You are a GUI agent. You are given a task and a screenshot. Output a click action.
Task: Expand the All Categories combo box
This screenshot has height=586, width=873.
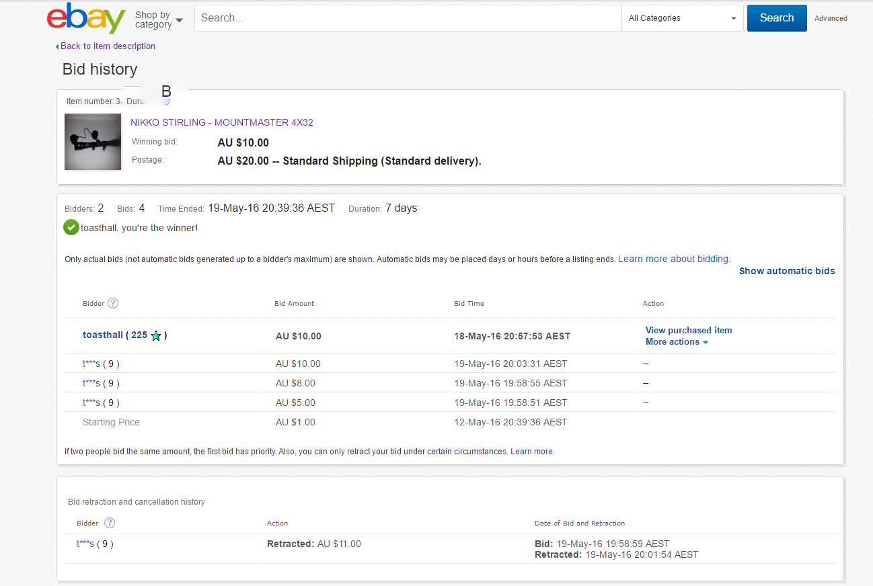coord(682,18)
